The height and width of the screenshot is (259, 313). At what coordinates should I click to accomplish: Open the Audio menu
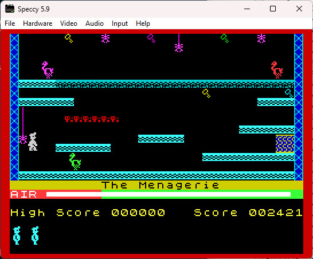tap(95, 23)
